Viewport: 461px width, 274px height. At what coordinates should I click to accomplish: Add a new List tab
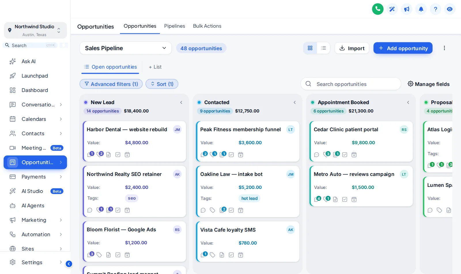tap(155, 67)
